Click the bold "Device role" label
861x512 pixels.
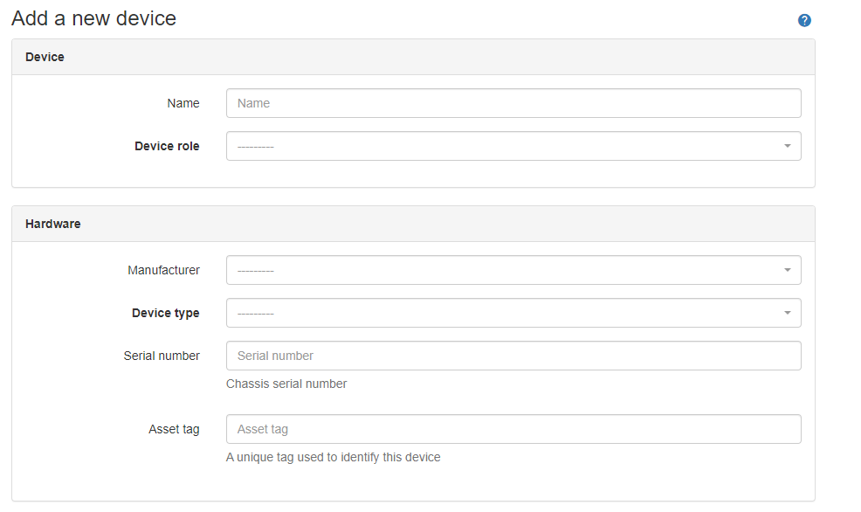167,146
